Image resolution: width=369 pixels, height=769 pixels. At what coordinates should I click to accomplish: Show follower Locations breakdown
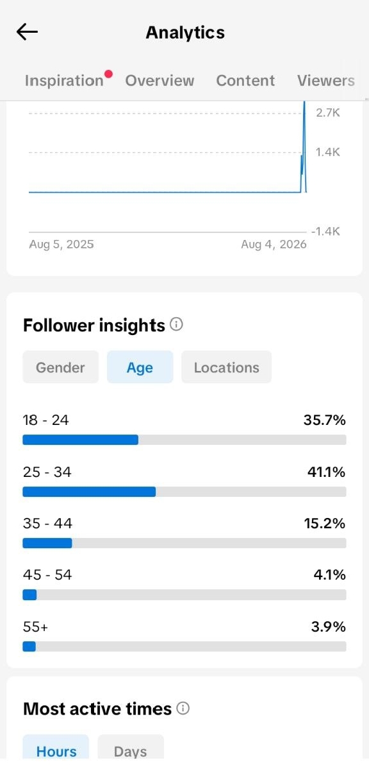227,367
